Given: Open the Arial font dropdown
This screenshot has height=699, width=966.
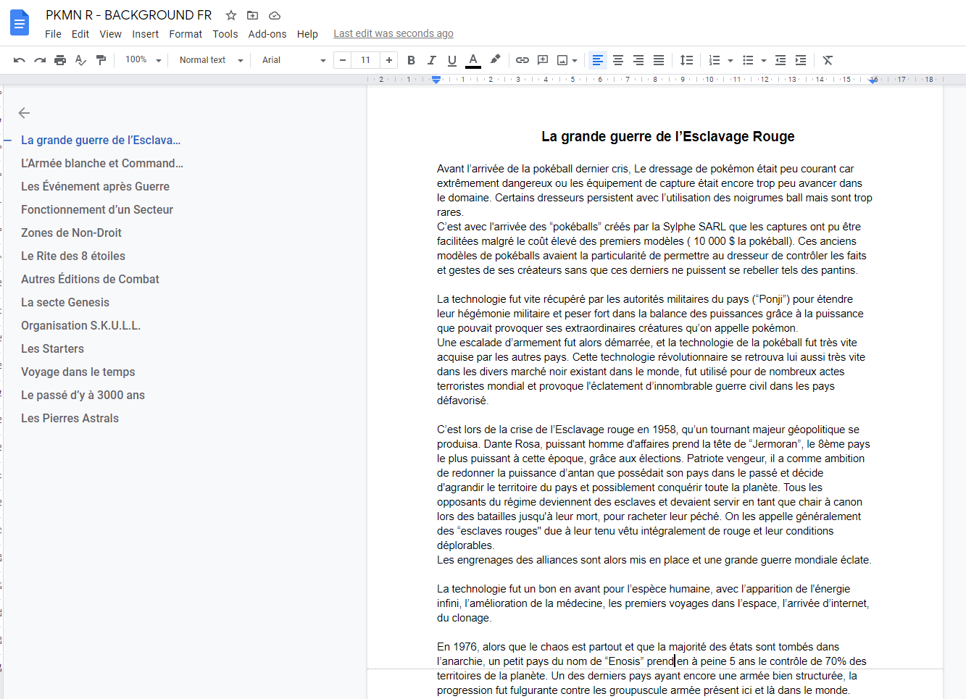Looking at the screenshot, I should pos(293,60).
